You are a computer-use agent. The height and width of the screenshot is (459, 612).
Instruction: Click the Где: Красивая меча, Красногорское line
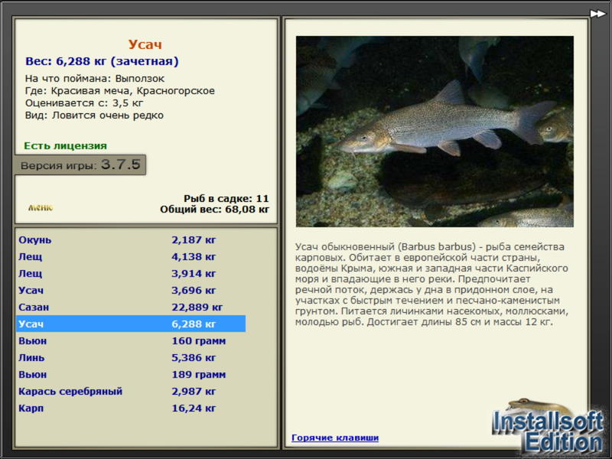tap(120, 91)
